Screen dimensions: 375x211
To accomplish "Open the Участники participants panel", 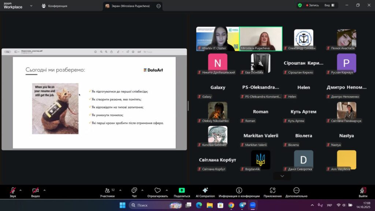I will tap(107, 191).
